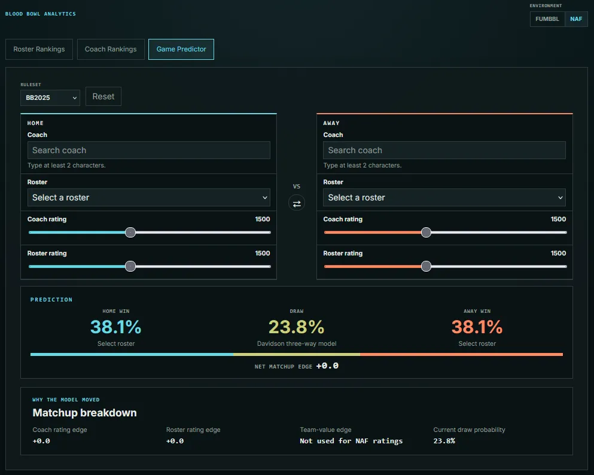Click the Home coach rating slider handle
The height and width of the screenshot is (475, 594).
coord(130,232)
